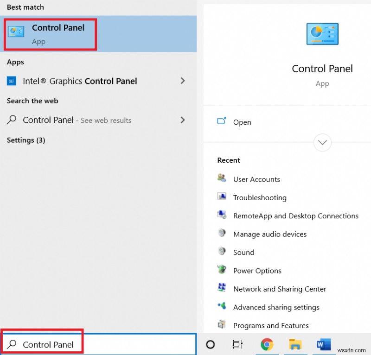Viewport: 371px width, 355px height.
Task: Click the Sound speaker icon
Action: (x=222, y=251)
